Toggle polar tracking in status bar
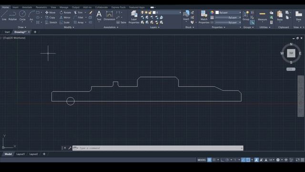This screenshot has height=172, width=305. point(227,160)
